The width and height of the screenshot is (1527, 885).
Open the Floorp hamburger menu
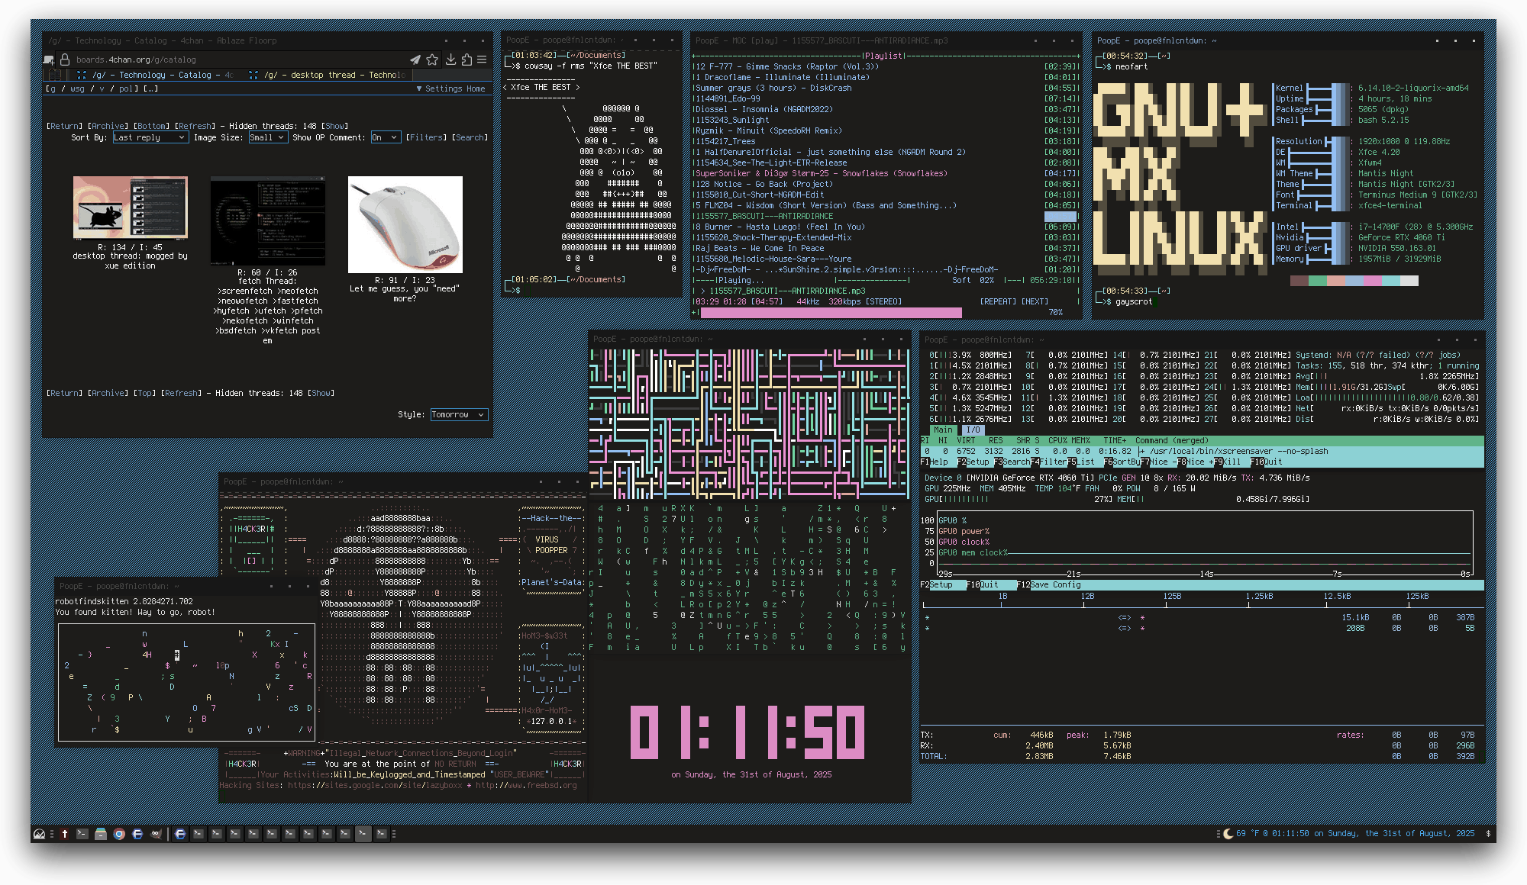(482, 60)
